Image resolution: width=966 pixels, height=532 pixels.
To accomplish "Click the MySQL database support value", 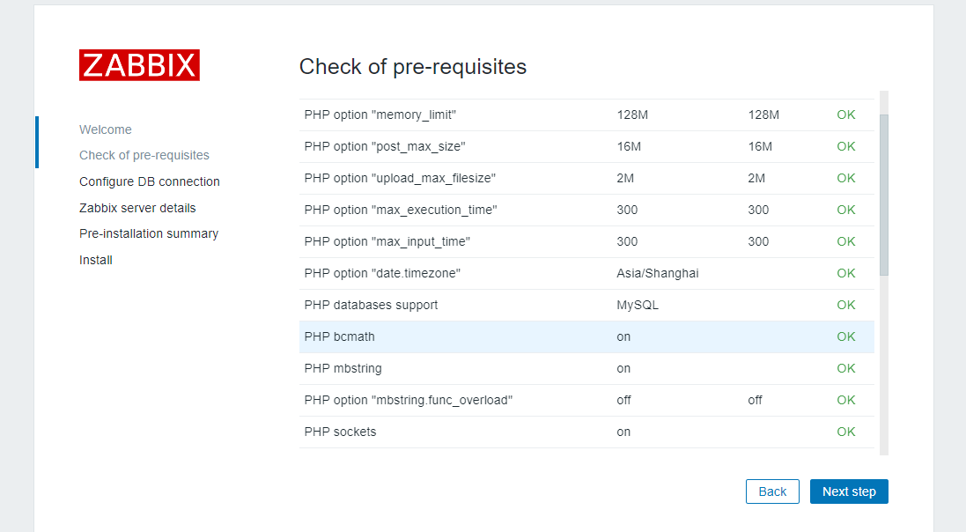I will tap(638, 305).
